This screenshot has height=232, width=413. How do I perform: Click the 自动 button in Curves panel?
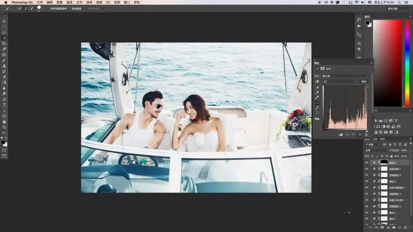[x=364, y=81]
